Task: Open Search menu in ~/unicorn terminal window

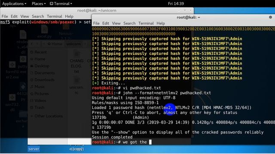Action: 38,16
